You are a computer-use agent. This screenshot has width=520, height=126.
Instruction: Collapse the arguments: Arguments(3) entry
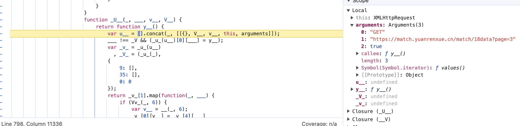click(x=352, y=25)
